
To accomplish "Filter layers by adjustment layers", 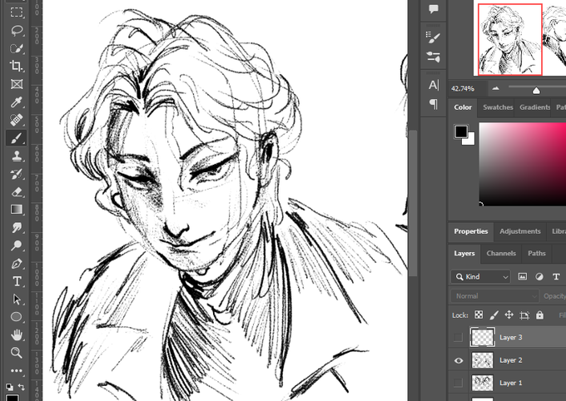I will 539,277.
